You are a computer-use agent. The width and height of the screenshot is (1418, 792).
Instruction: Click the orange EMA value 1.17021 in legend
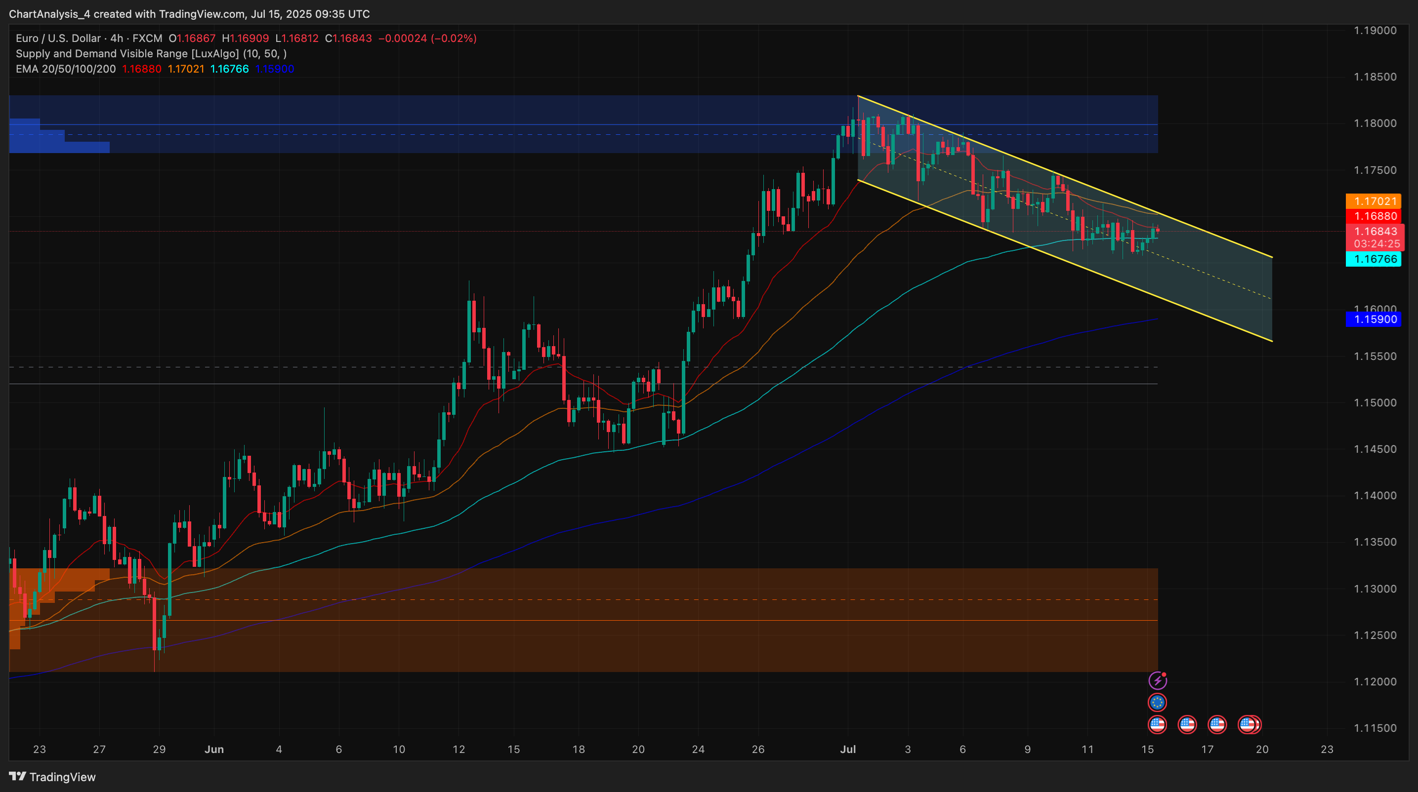point(186,69)
